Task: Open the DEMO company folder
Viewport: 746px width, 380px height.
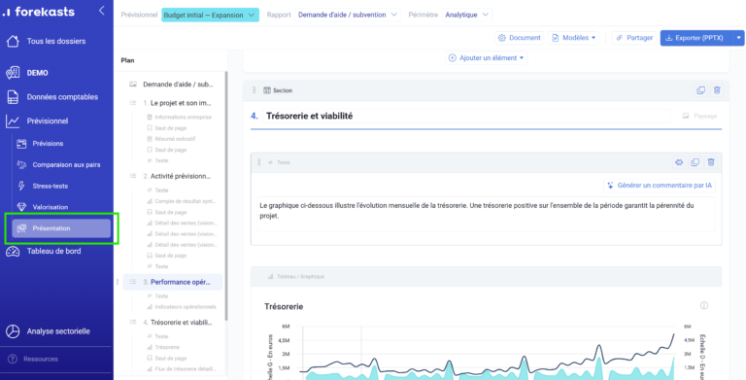Action: 27,73
